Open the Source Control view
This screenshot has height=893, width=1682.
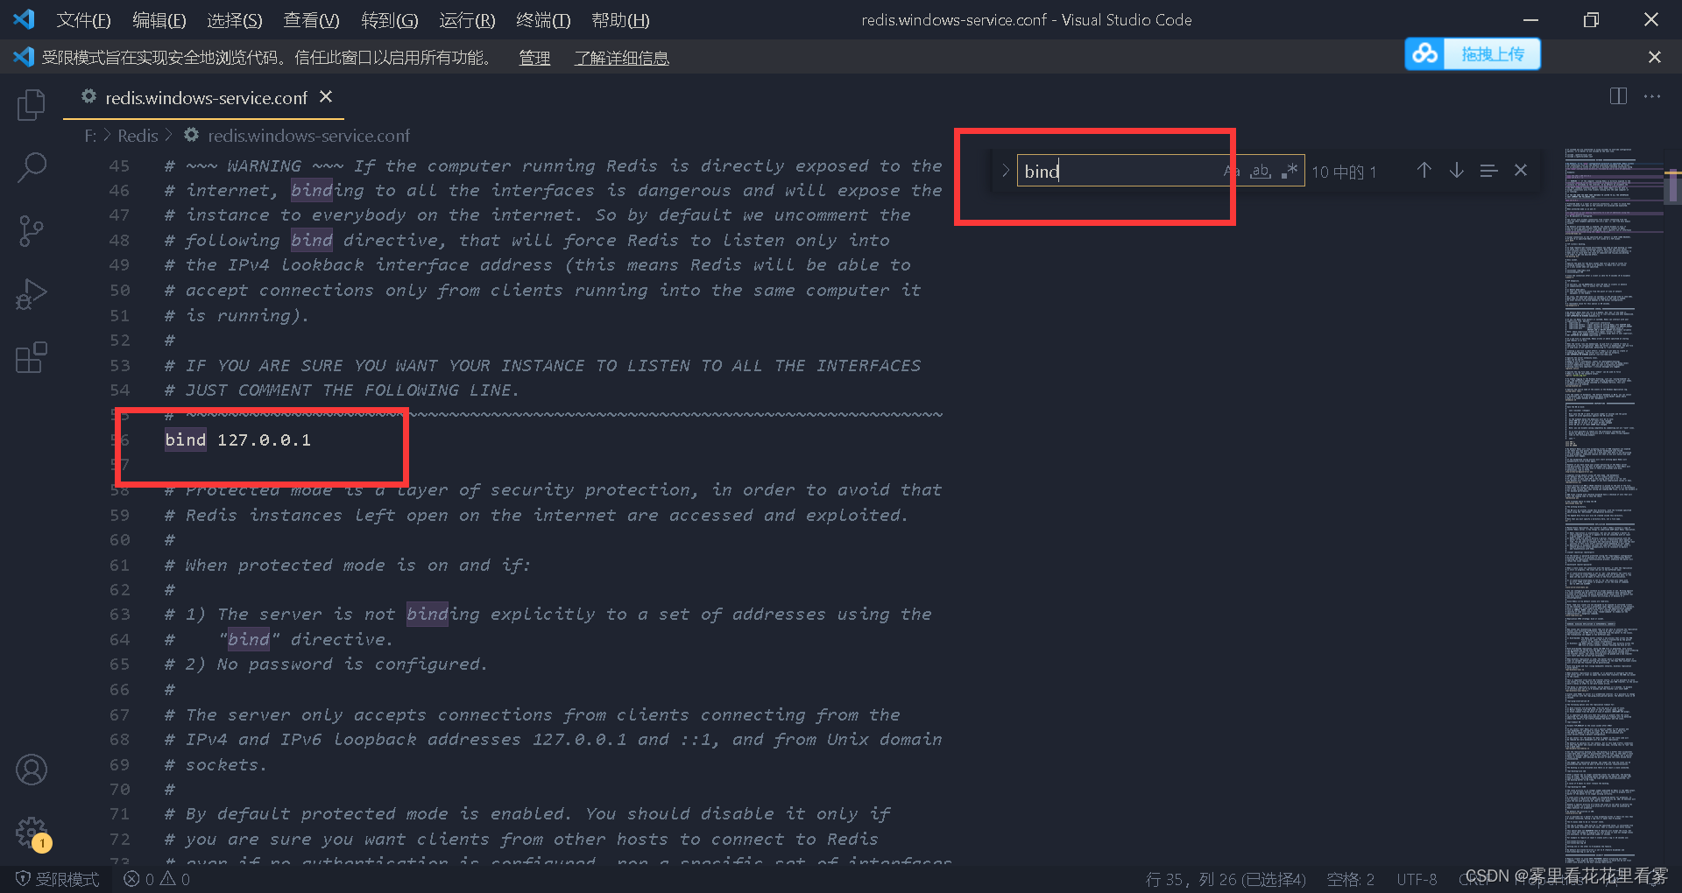click(32, 231)
